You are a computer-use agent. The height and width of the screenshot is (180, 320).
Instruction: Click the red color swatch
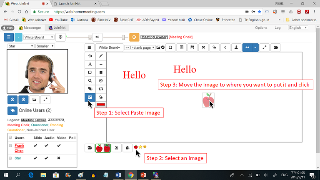pyautogui.click(x=101, y=105)
